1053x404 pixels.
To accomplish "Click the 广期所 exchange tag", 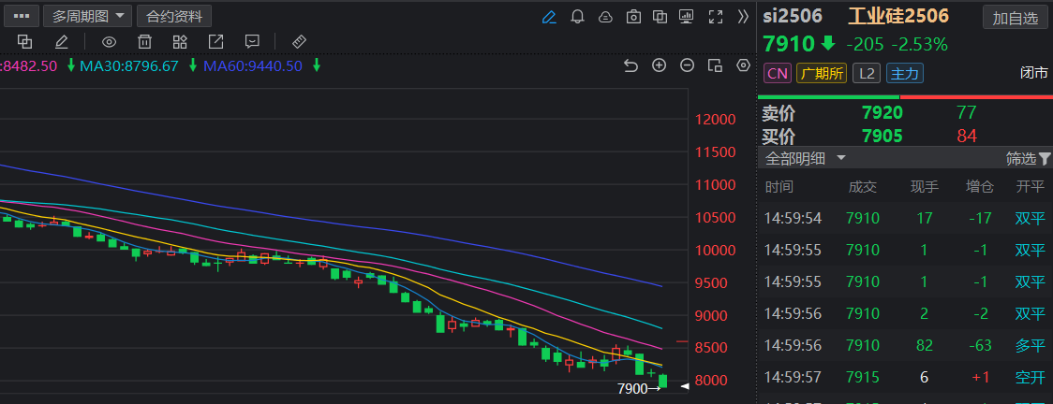I will (822, 73).
